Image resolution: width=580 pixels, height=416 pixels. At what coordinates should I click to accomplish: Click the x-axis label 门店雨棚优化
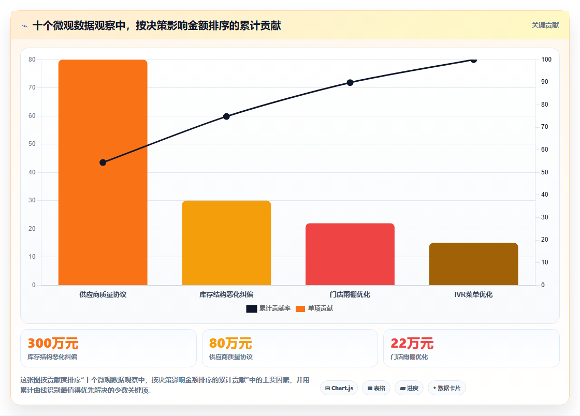point(350,294)
